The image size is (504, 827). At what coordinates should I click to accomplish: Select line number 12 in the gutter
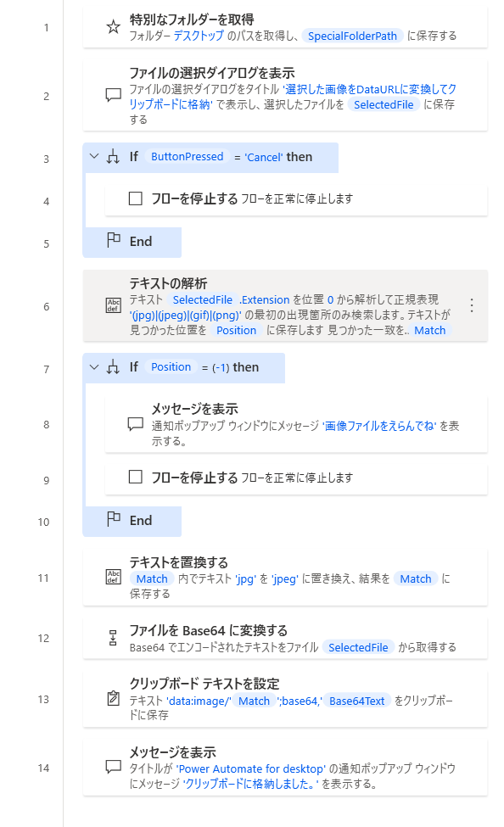click(43, 638)
